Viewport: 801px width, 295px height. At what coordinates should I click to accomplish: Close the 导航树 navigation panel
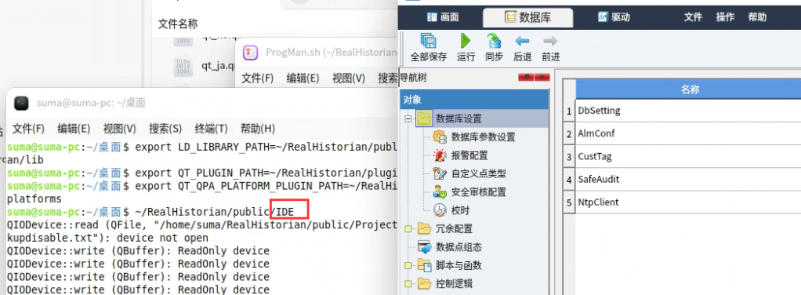(x=542, y=78)
